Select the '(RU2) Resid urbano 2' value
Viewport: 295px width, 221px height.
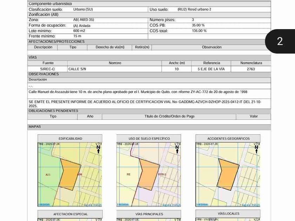point(194,9)
